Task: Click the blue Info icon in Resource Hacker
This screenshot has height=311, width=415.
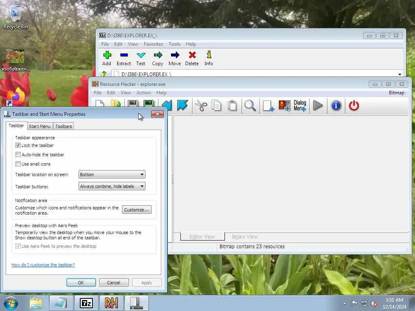Action: (x=336, y=106)
